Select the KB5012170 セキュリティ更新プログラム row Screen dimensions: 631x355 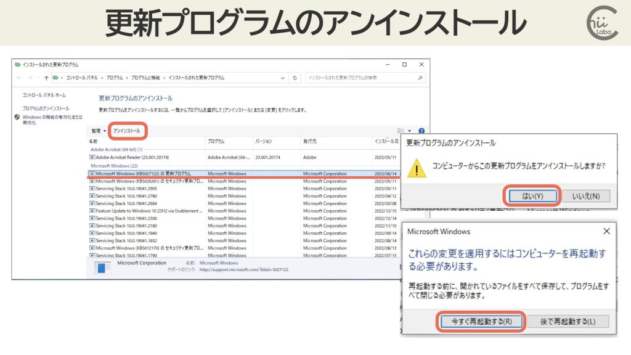(x=244, y=248)
